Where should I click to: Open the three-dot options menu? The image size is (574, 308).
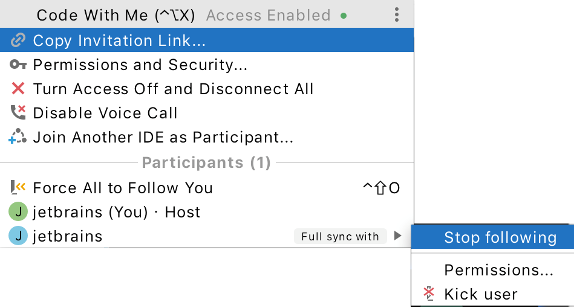(396, 14)
